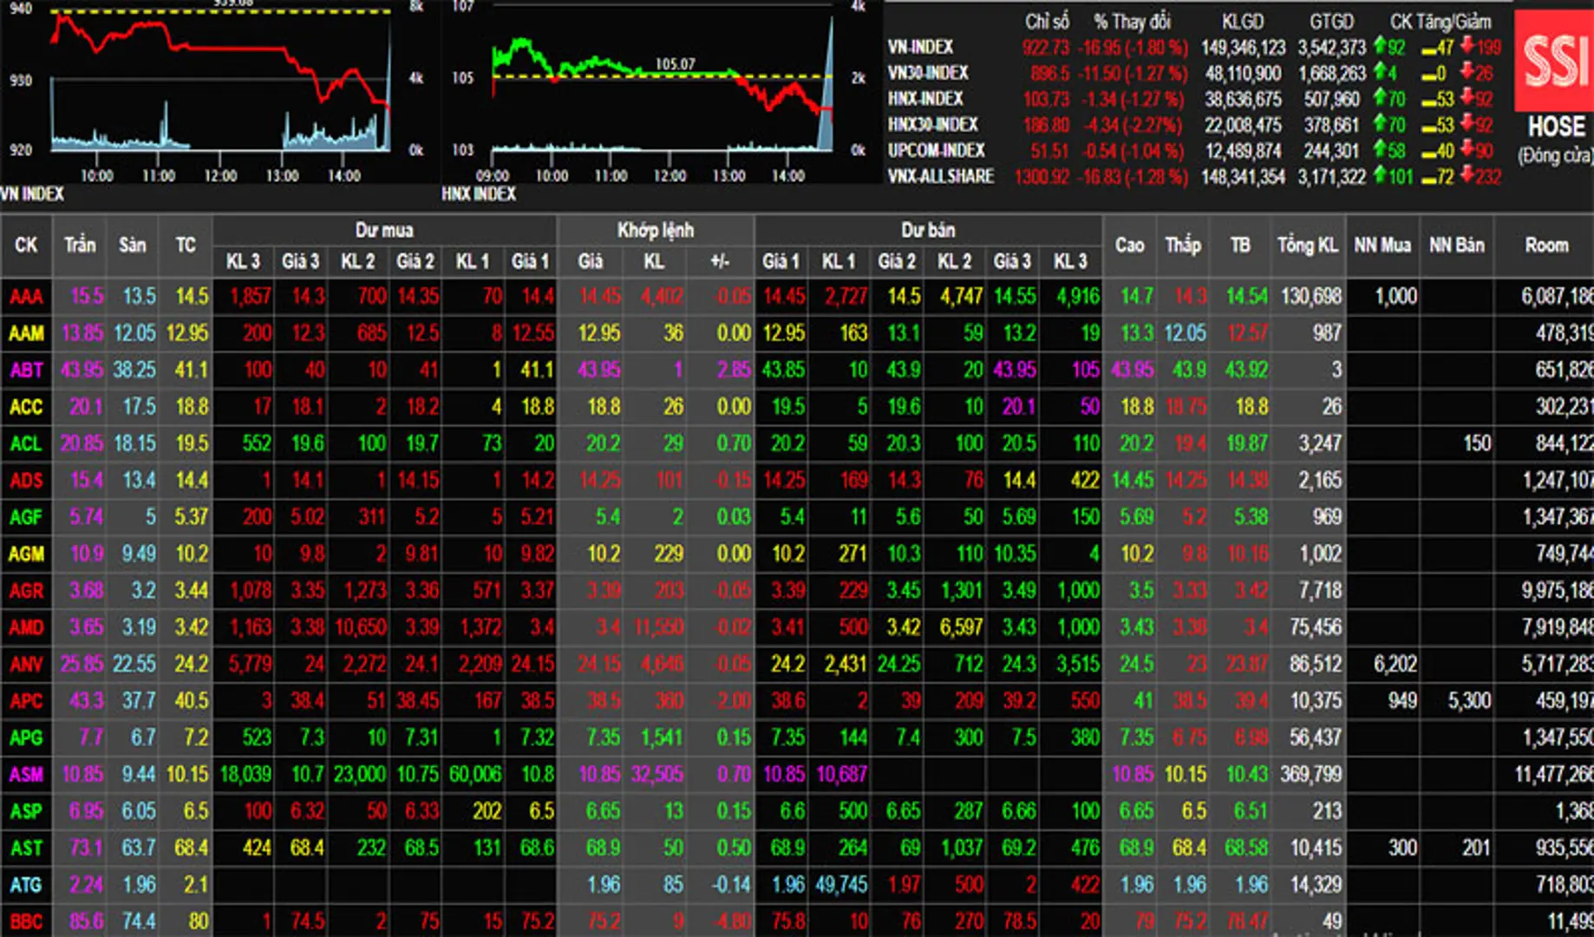1594x937 pixels.
Task: Click the Tổng KL column header
Action: pyautogui.click(x=1308, y=246)
